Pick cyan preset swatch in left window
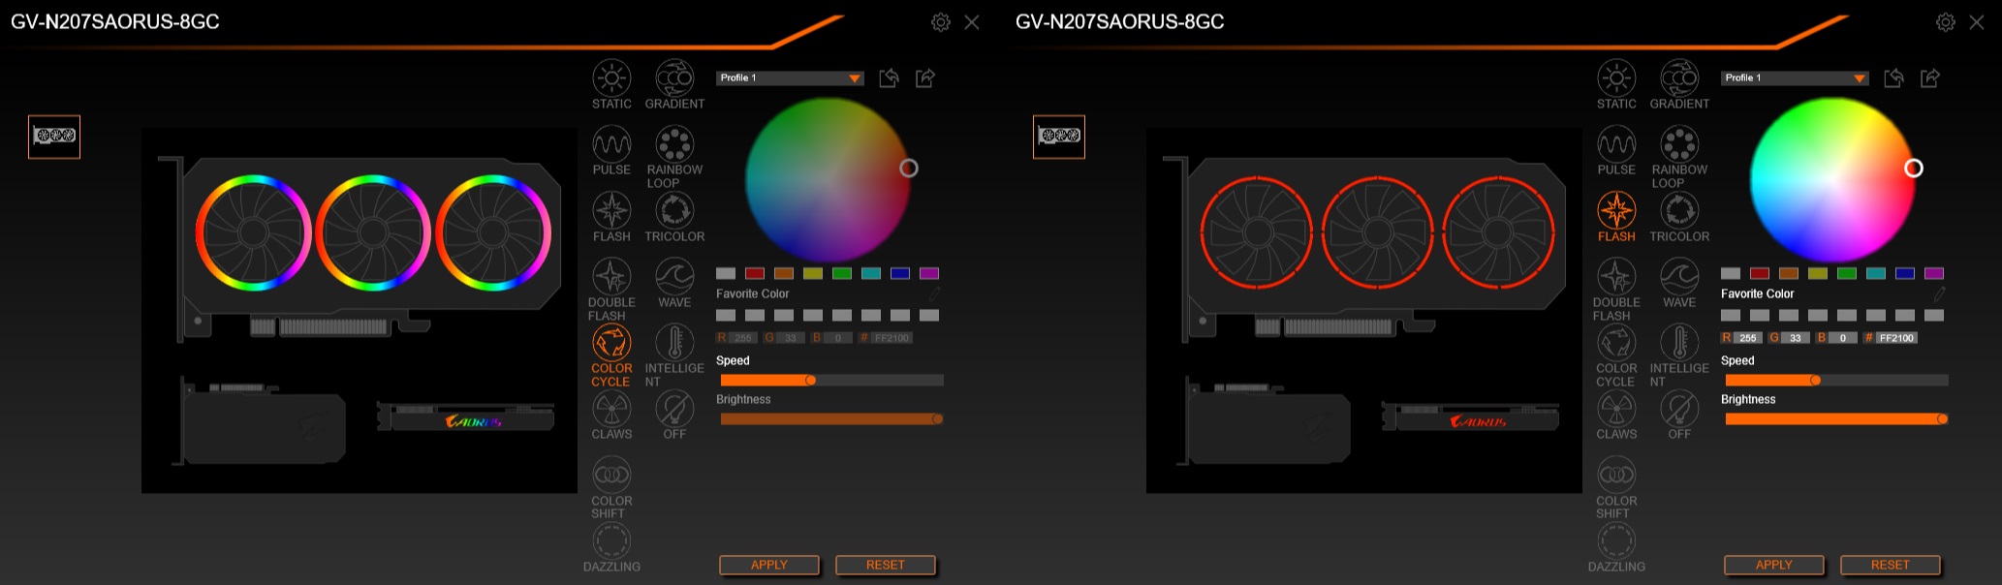 (x=871, y=273)
